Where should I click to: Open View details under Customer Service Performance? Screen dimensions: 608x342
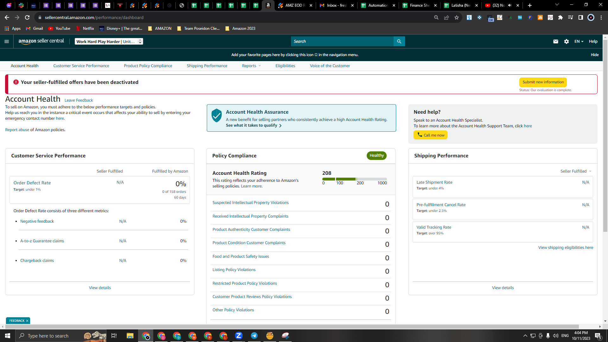click(x=100, y=288)
